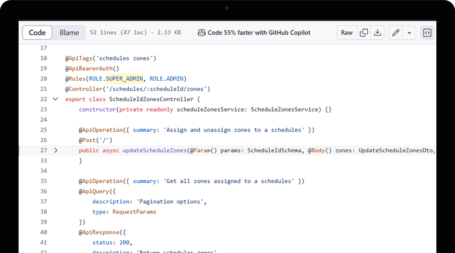Switch to the Code tab
The height and width of the screenshot is (253, 455).
tap(37, 33)
